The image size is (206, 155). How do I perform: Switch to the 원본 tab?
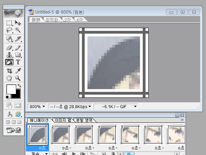(36, 20)
